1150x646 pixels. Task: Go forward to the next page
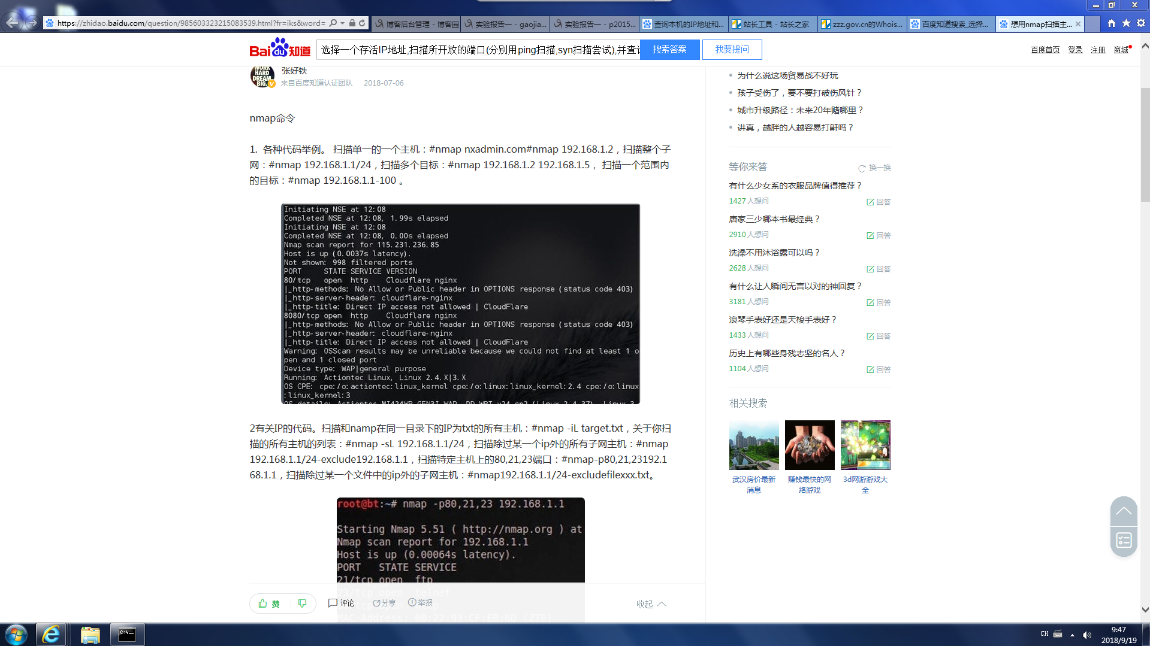click(x=32, y=23)
